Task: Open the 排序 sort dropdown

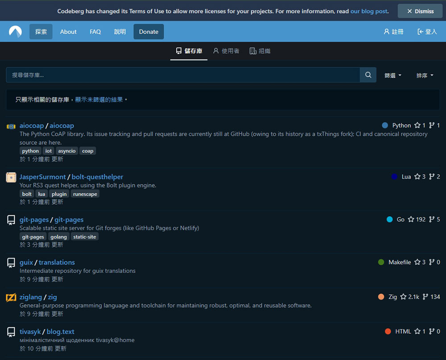Action: [x=424, y=75]
